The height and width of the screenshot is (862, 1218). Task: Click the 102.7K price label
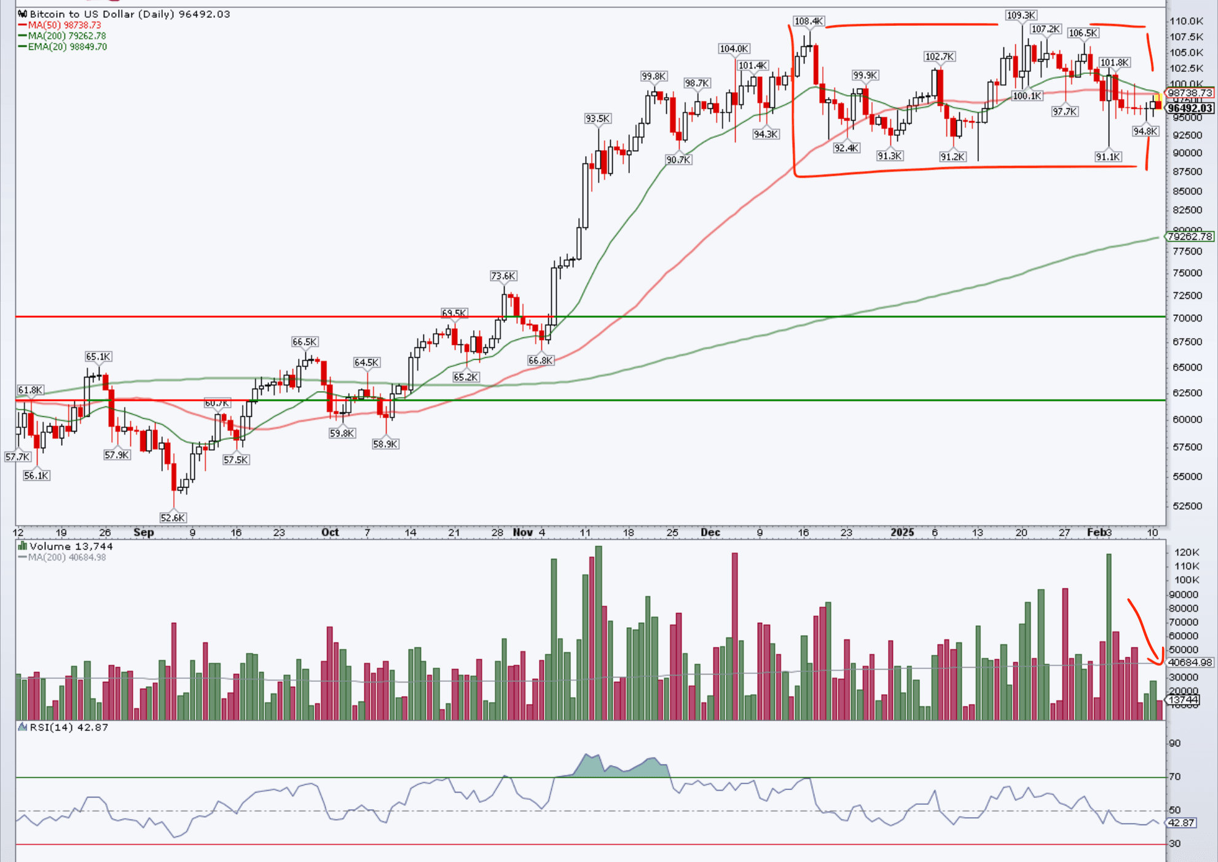940,57
